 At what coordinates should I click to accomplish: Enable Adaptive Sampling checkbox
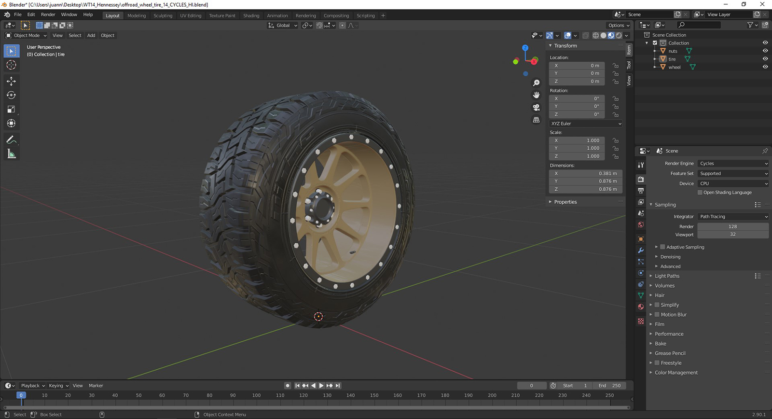[x=662, y=247]
